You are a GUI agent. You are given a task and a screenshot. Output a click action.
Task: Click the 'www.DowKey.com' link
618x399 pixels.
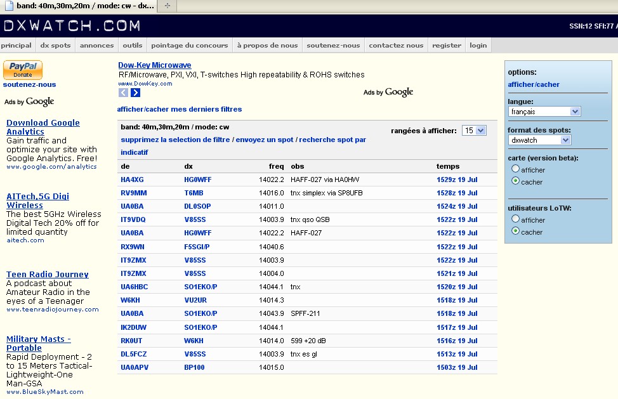pos(145,84)
